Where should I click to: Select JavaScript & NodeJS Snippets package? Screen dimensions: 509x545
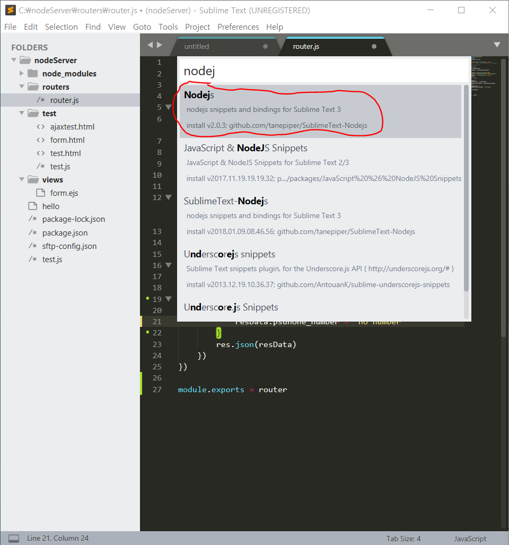[x=320, y=164]
